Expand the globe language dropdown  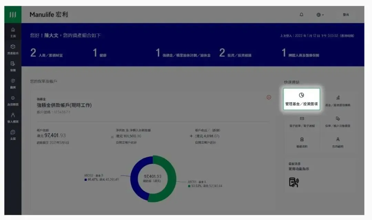coord(320,15)
